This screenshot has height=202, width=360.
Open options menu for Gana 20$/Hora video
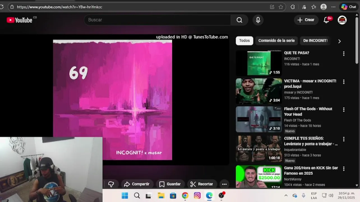[344, 169]
